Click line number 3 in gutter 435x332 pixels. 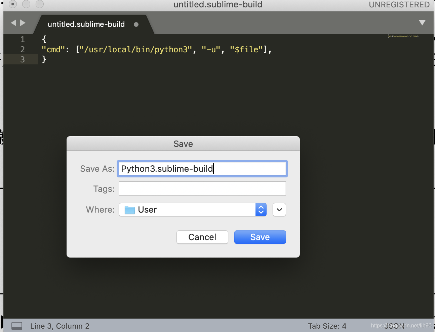(23, 60)
